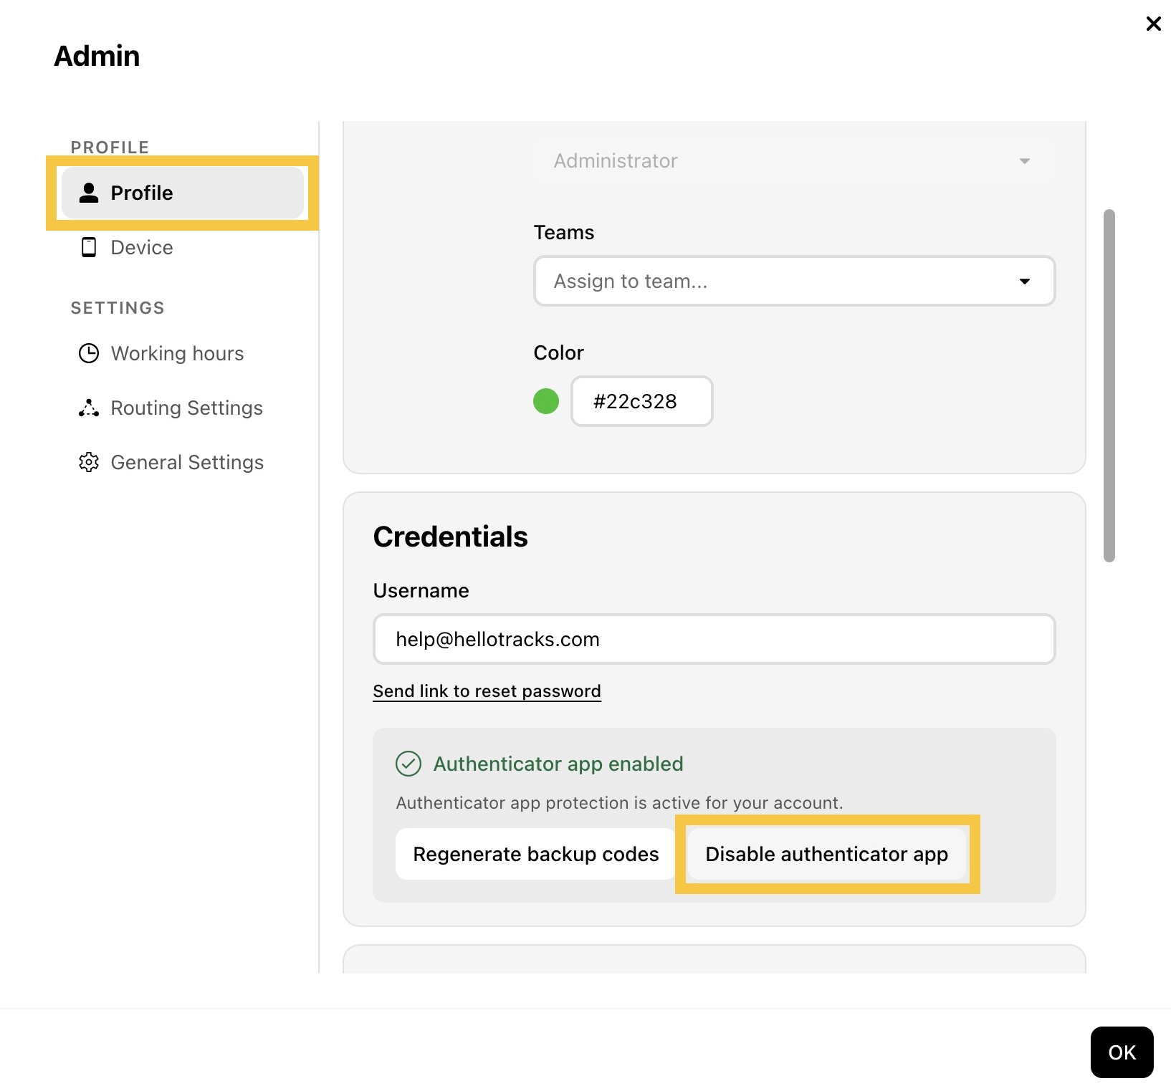Click the Working hours clock icon
The width and height of the screenshot is (1171, 1086).
pos(89,353)
